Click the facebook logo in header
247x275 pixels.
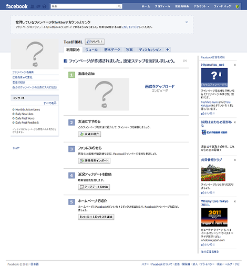click(x=17, y=6)
